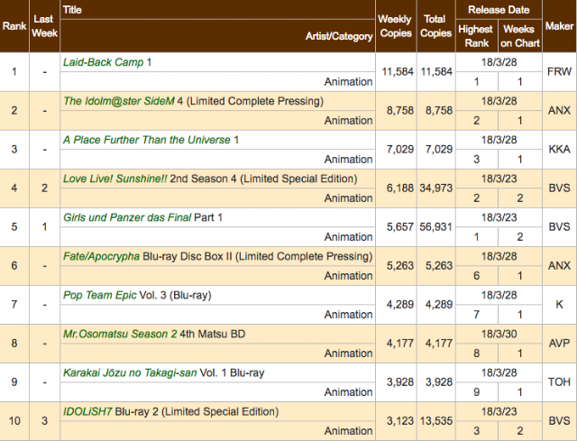This screenshot has height=441, width=577.
Task: Select weekly copies value 3,123
Action: 399,421
